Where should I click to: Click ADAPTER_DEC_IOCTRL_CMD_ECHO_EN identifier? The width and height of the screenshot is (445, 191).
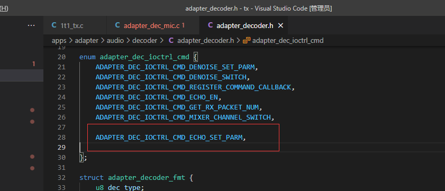157,97
